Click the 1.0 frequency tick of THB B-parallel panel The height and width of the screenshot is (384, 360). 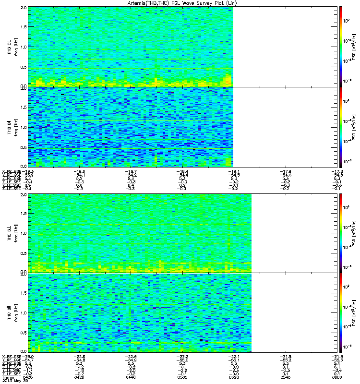coord(24,127)
